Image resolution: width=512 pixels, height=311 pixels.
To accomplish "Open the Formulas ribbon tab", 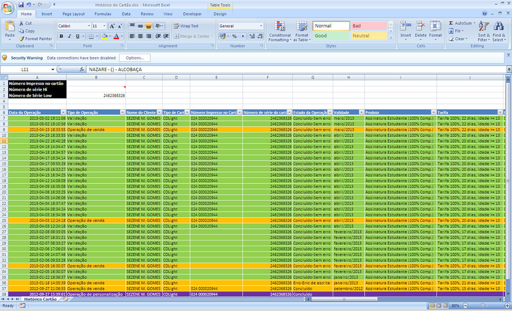I will click(102, 14).
